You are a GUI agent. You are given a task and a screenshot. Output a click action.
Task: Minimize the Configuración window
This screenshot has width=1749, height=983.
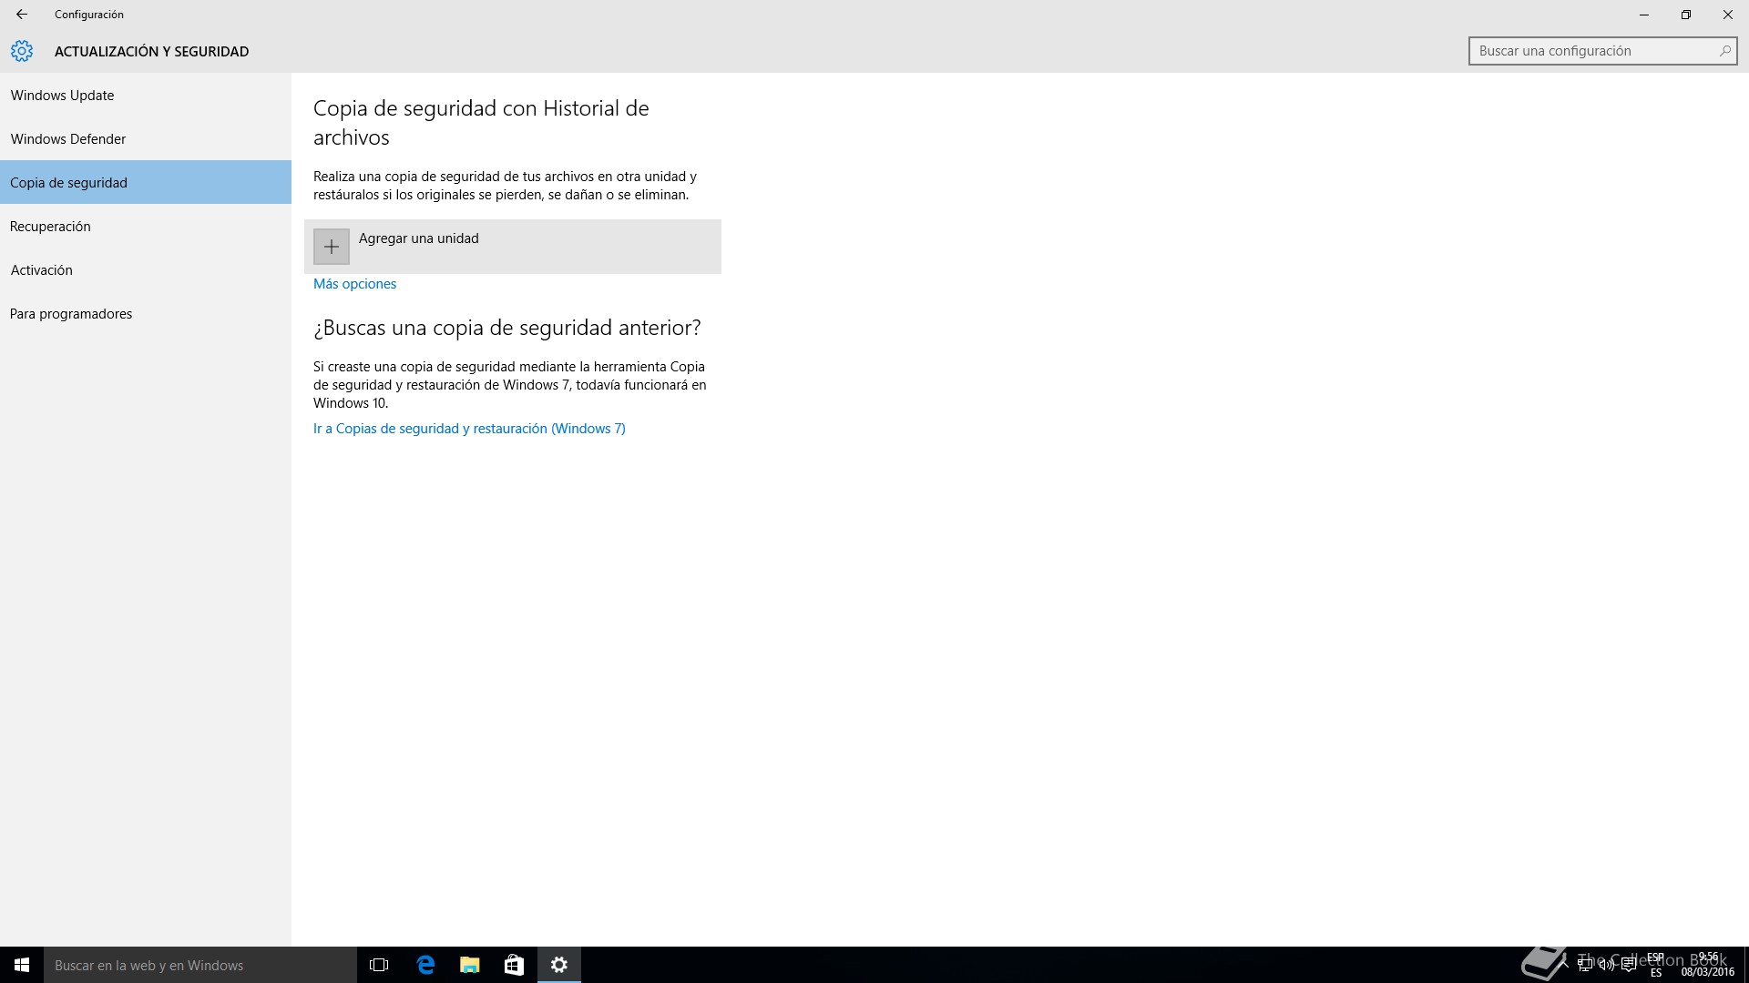[x=1644, y=15]
